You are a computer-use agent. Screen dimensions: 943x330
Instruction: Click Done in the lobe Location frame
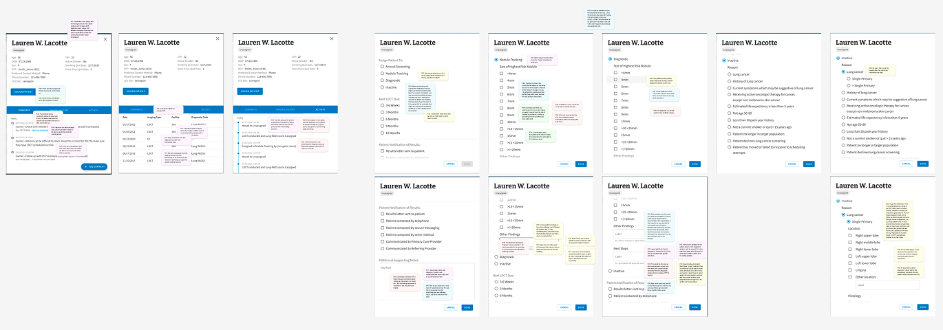[x=922, y=307]
